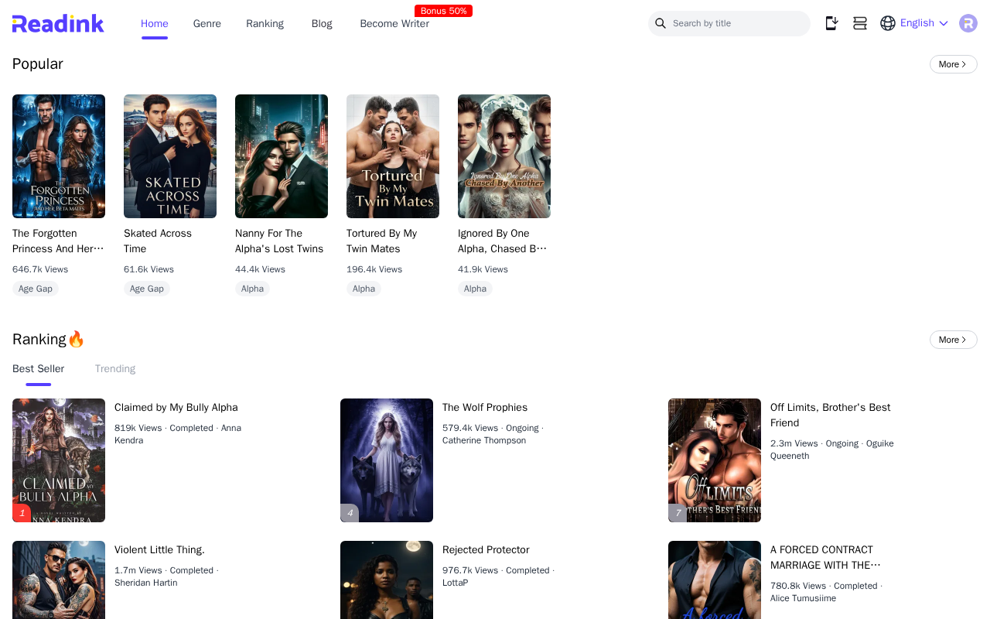The height and width of the screenshot is (619, 990).
Task: Open Claimed by My Bully Alpha cover
Action: click(59, 460)
